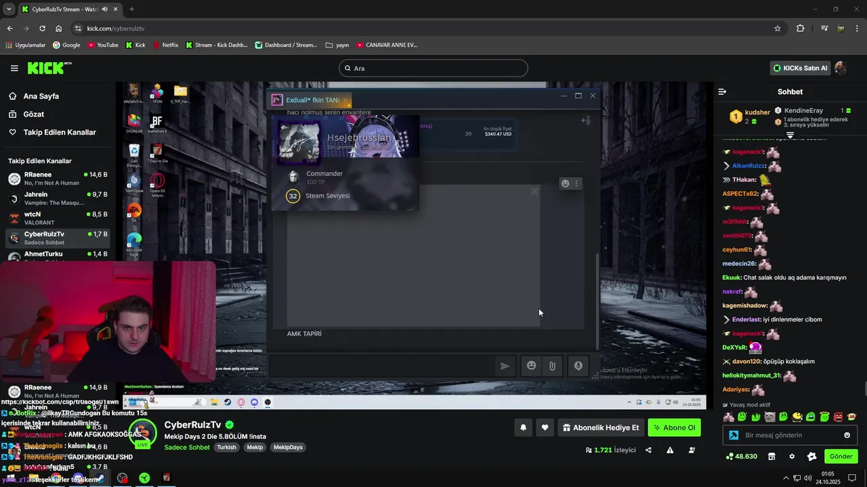The height and width of the screenshot is (487, 867).
Task: Click the Ara search field
Action: (x=433, y=68)
